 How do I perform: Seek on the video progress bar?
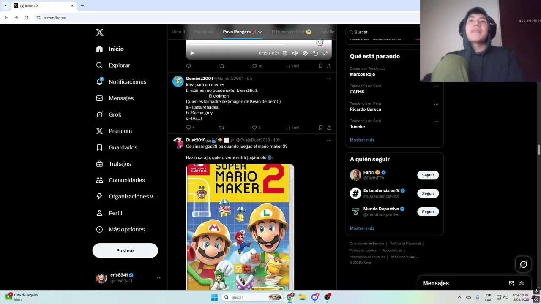click(259, 44)
